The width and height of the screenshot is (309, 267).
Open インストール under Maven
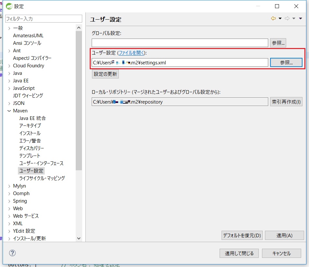30,133
